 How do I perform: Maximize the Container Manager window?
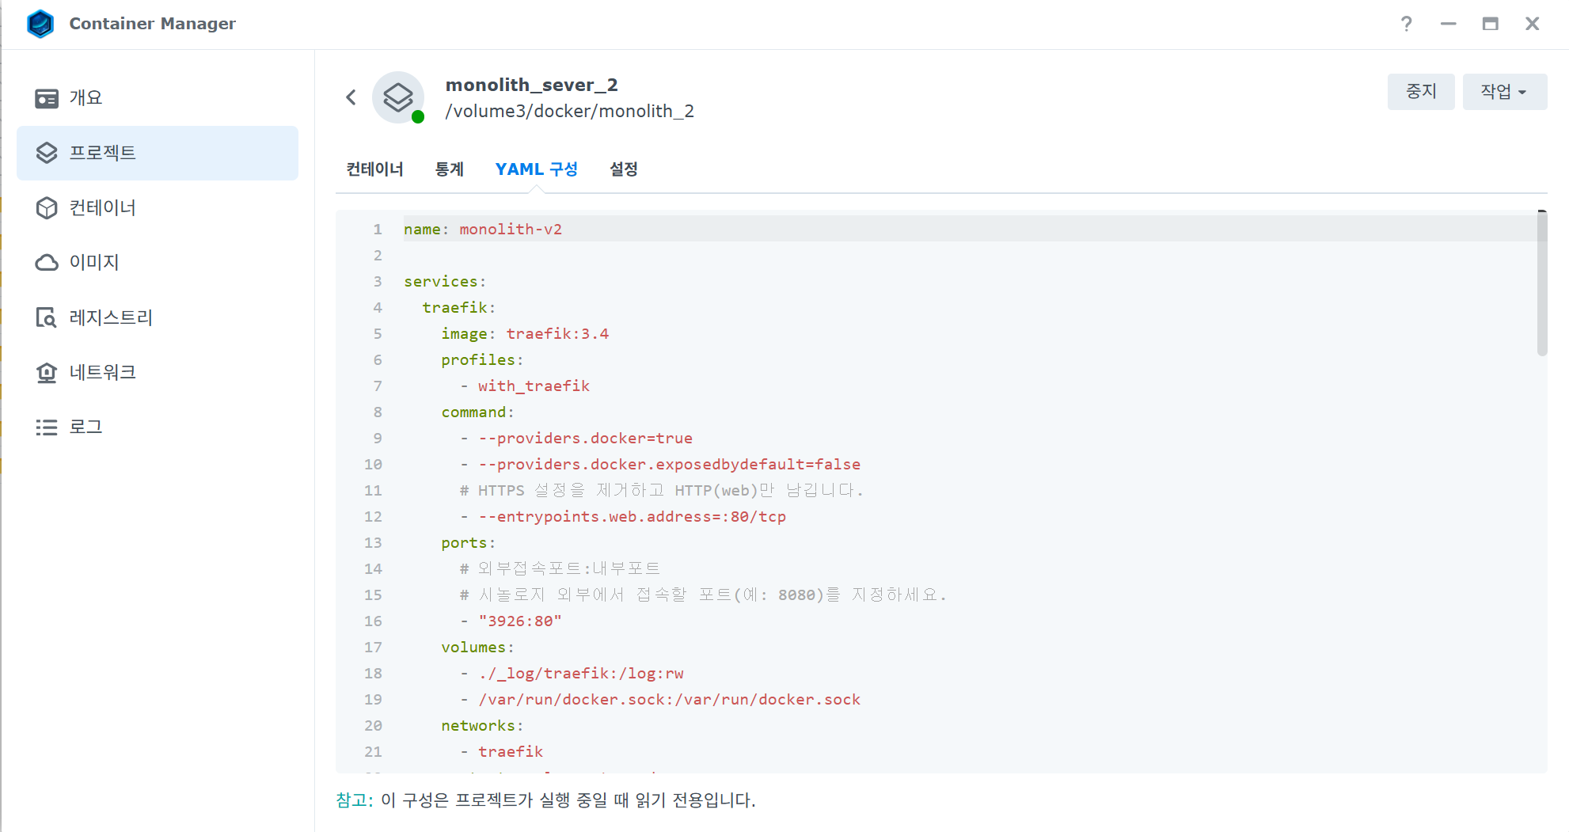click(x=1490, y=24)
